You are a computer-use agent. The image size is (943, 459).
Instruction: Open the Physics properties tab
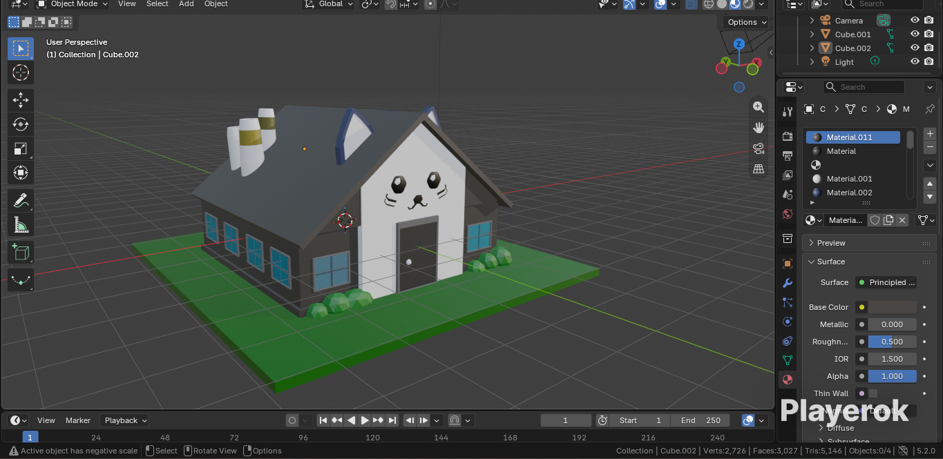(x=787, y=322)
